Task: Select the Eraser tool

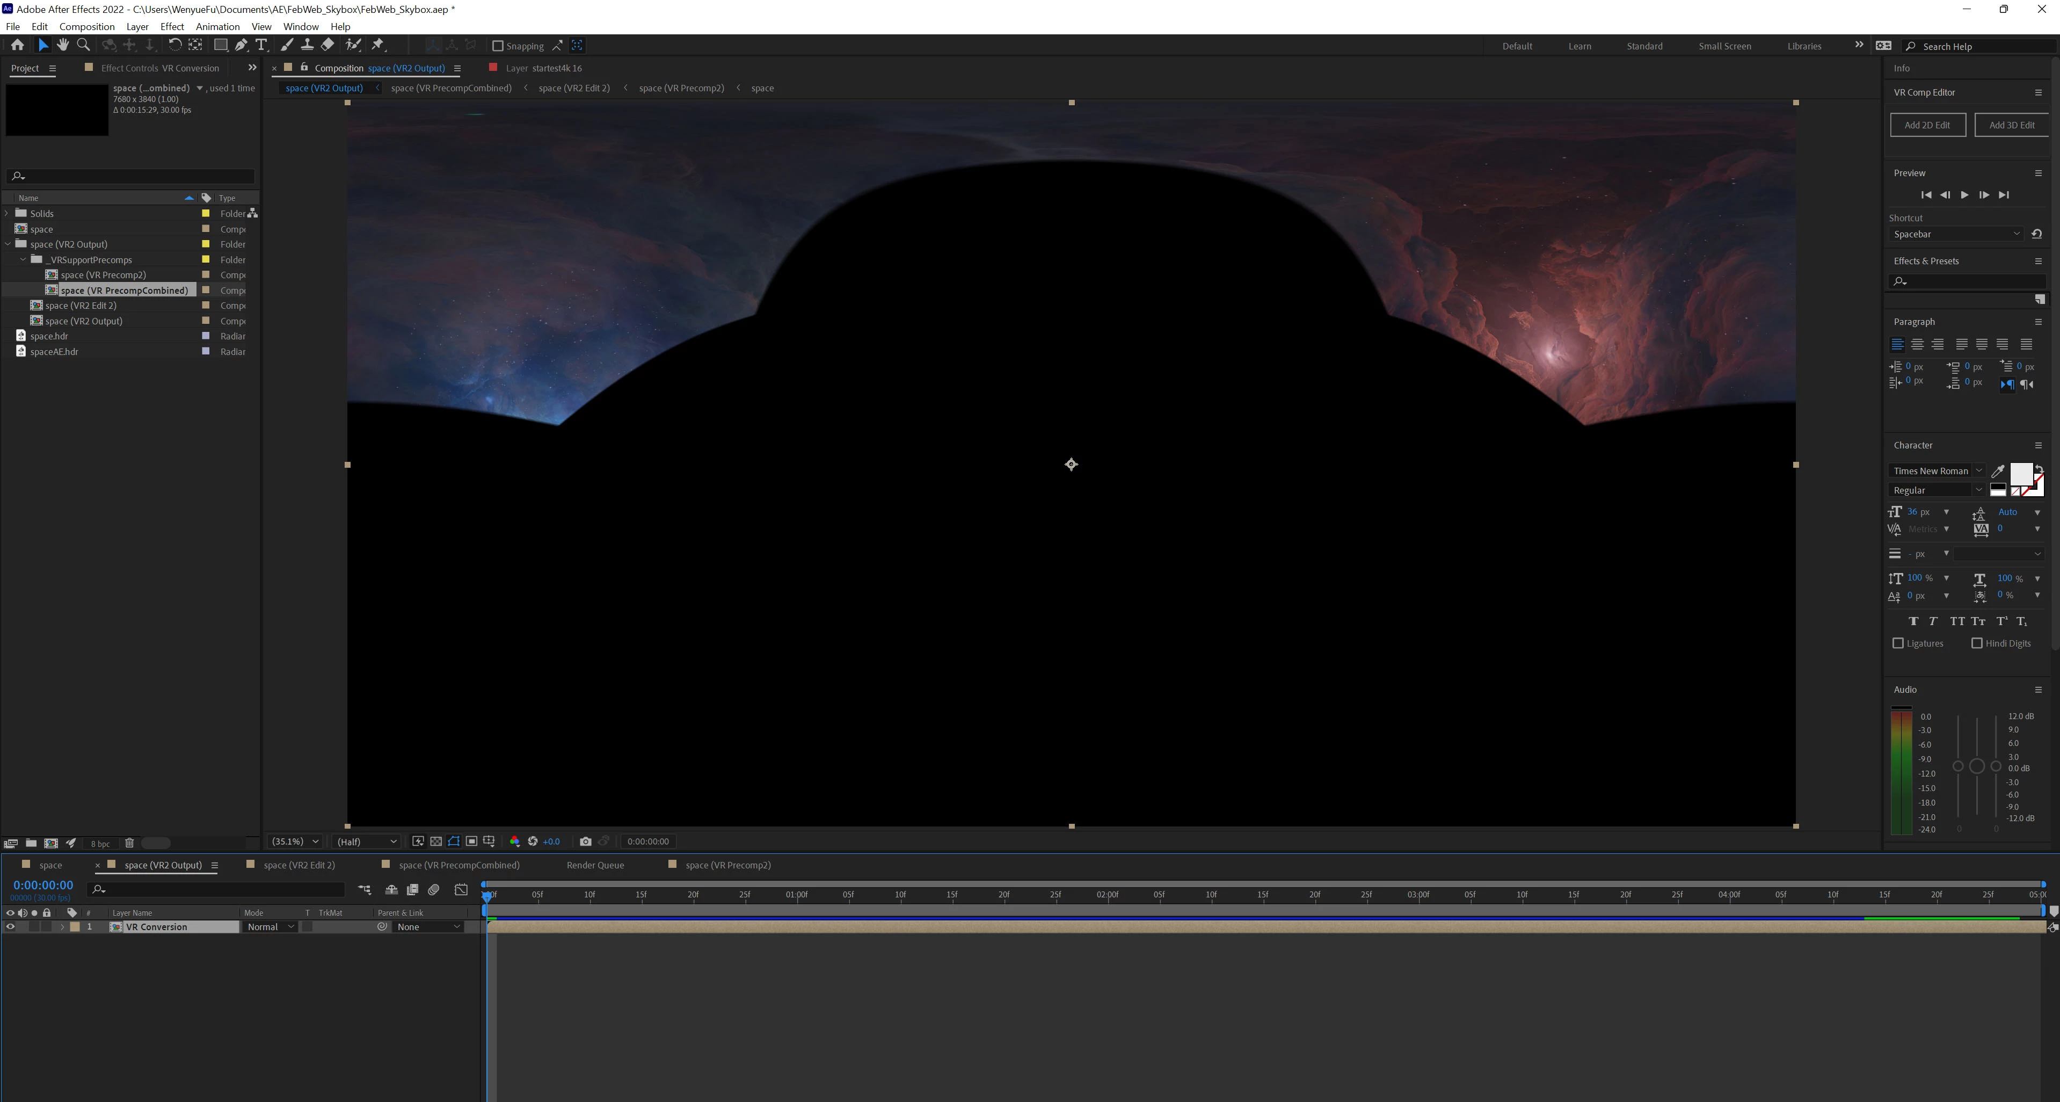Action: click(x=328, y=46)
